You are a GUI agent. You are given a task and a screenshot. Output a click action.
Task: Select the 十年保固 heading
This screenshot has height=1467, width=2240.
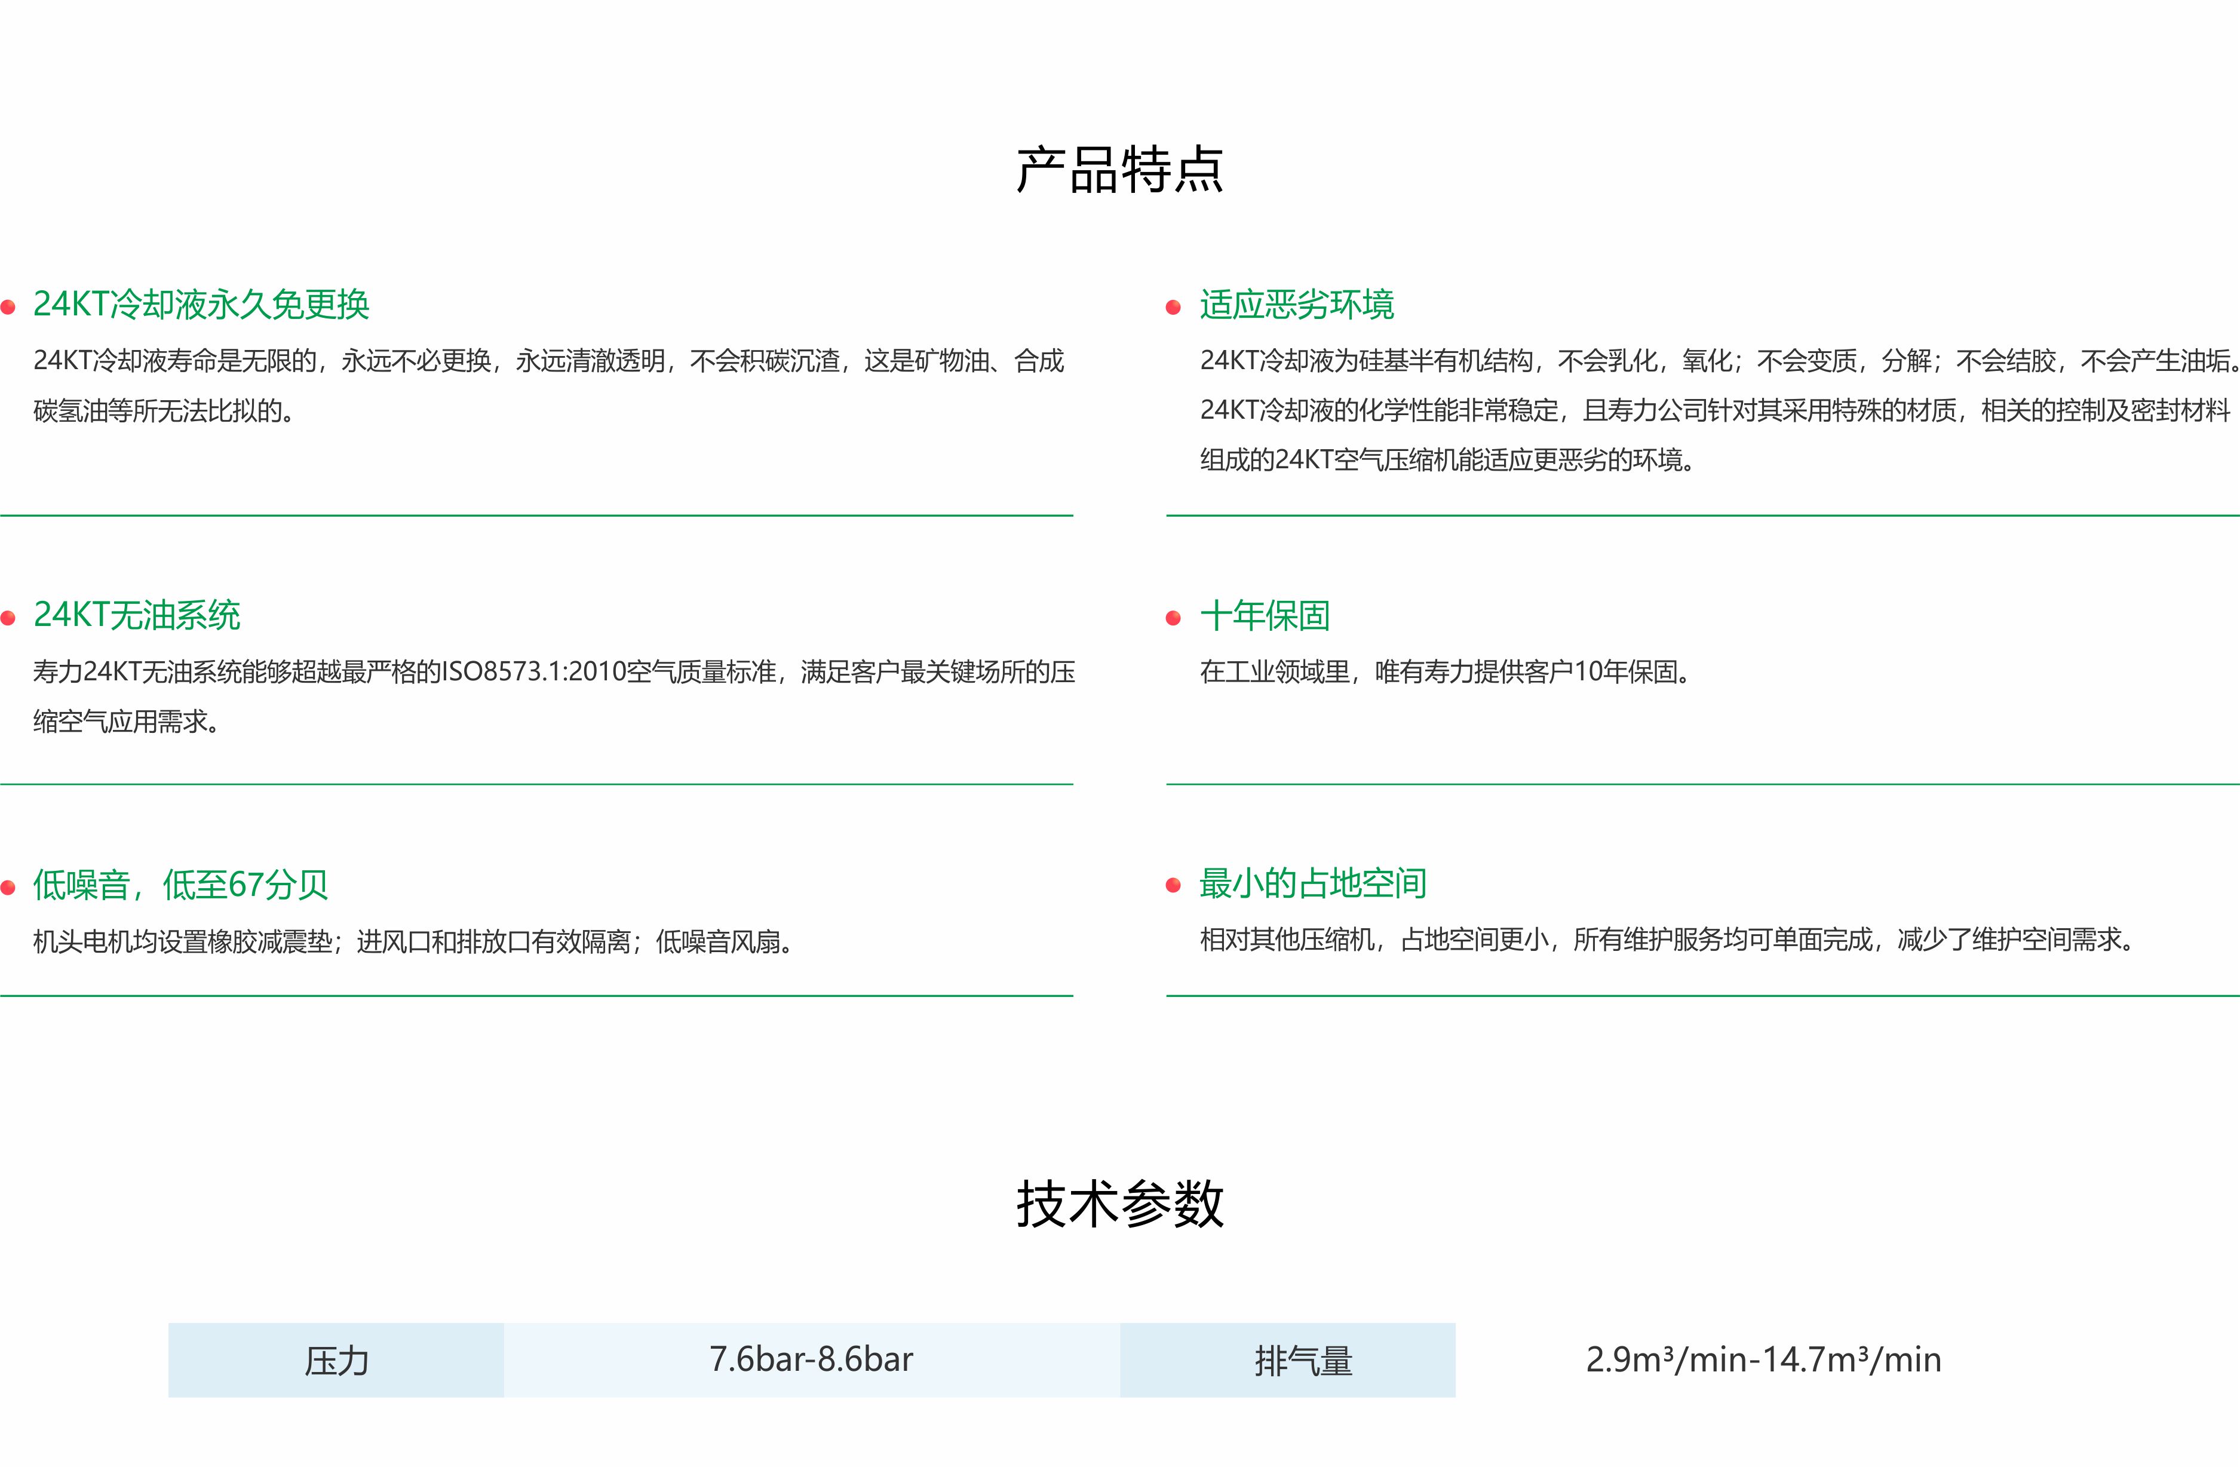point(1264,615)
